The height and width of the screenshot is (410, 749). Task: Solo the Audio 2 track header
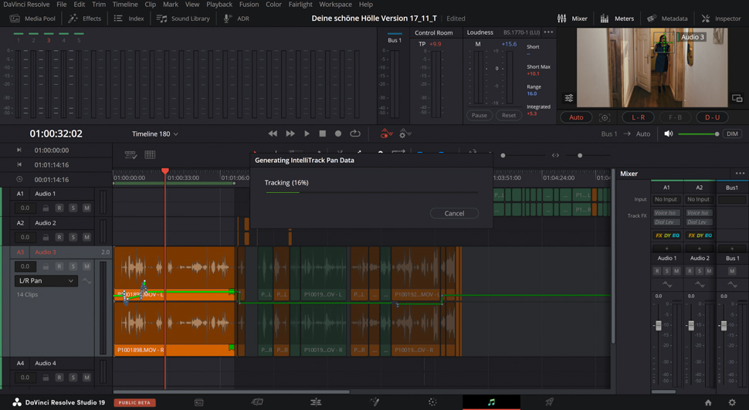click(x=73, y=237)
